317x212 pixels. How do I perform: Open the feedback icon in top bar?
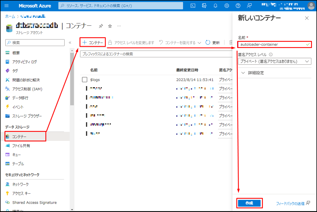[249, 6]
